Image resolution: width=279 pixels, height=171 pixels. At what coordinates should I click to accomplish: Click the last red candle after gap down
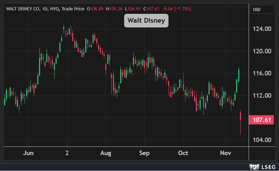pyautogui.click(x=240, y=116)
